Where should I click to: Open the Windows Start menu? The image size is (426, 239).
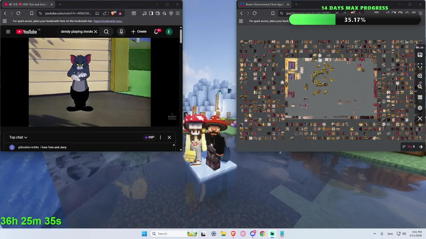point(144,234)
